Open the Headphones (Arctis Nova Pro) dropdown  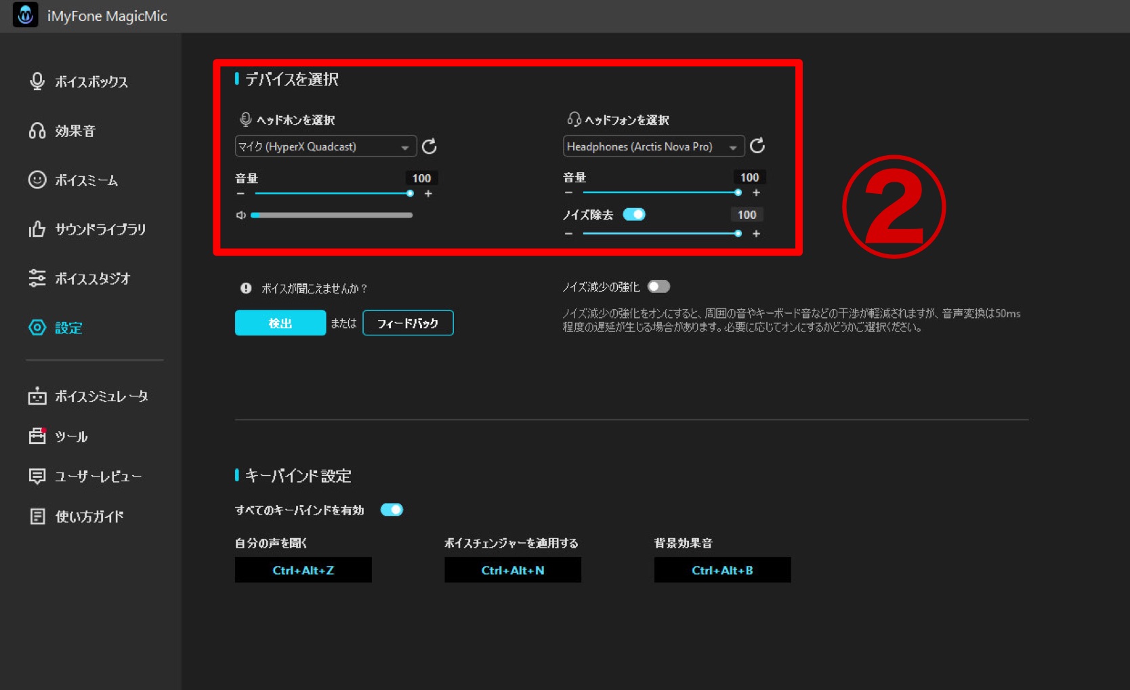click(x=654, y=146)
